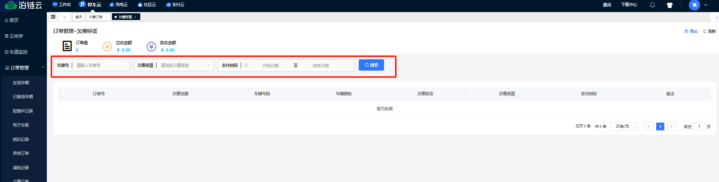Screen dimensions: 719x182
Task: Click the 前往 page number input
Action: [x=699, y=126]
